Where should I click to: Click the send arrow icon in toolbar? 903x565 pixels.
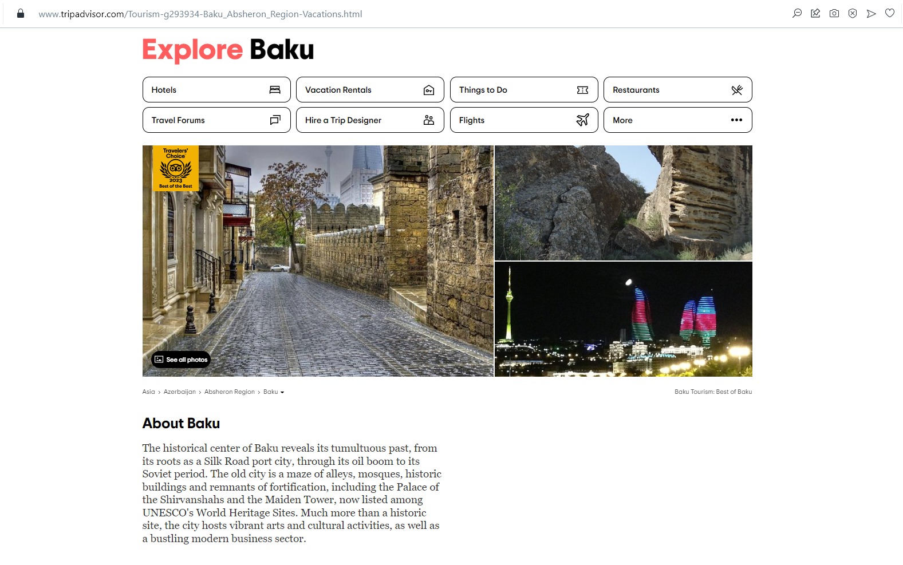(871, 13)
